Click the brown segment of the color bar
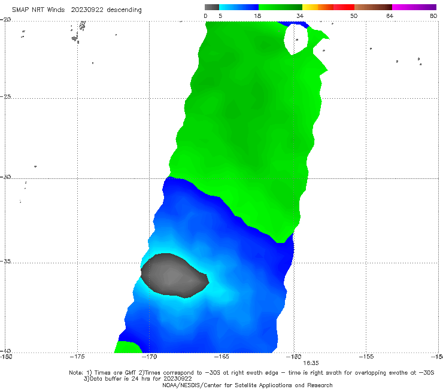The height and width of the screenshot is (389, 443). (x=373, y=7)
